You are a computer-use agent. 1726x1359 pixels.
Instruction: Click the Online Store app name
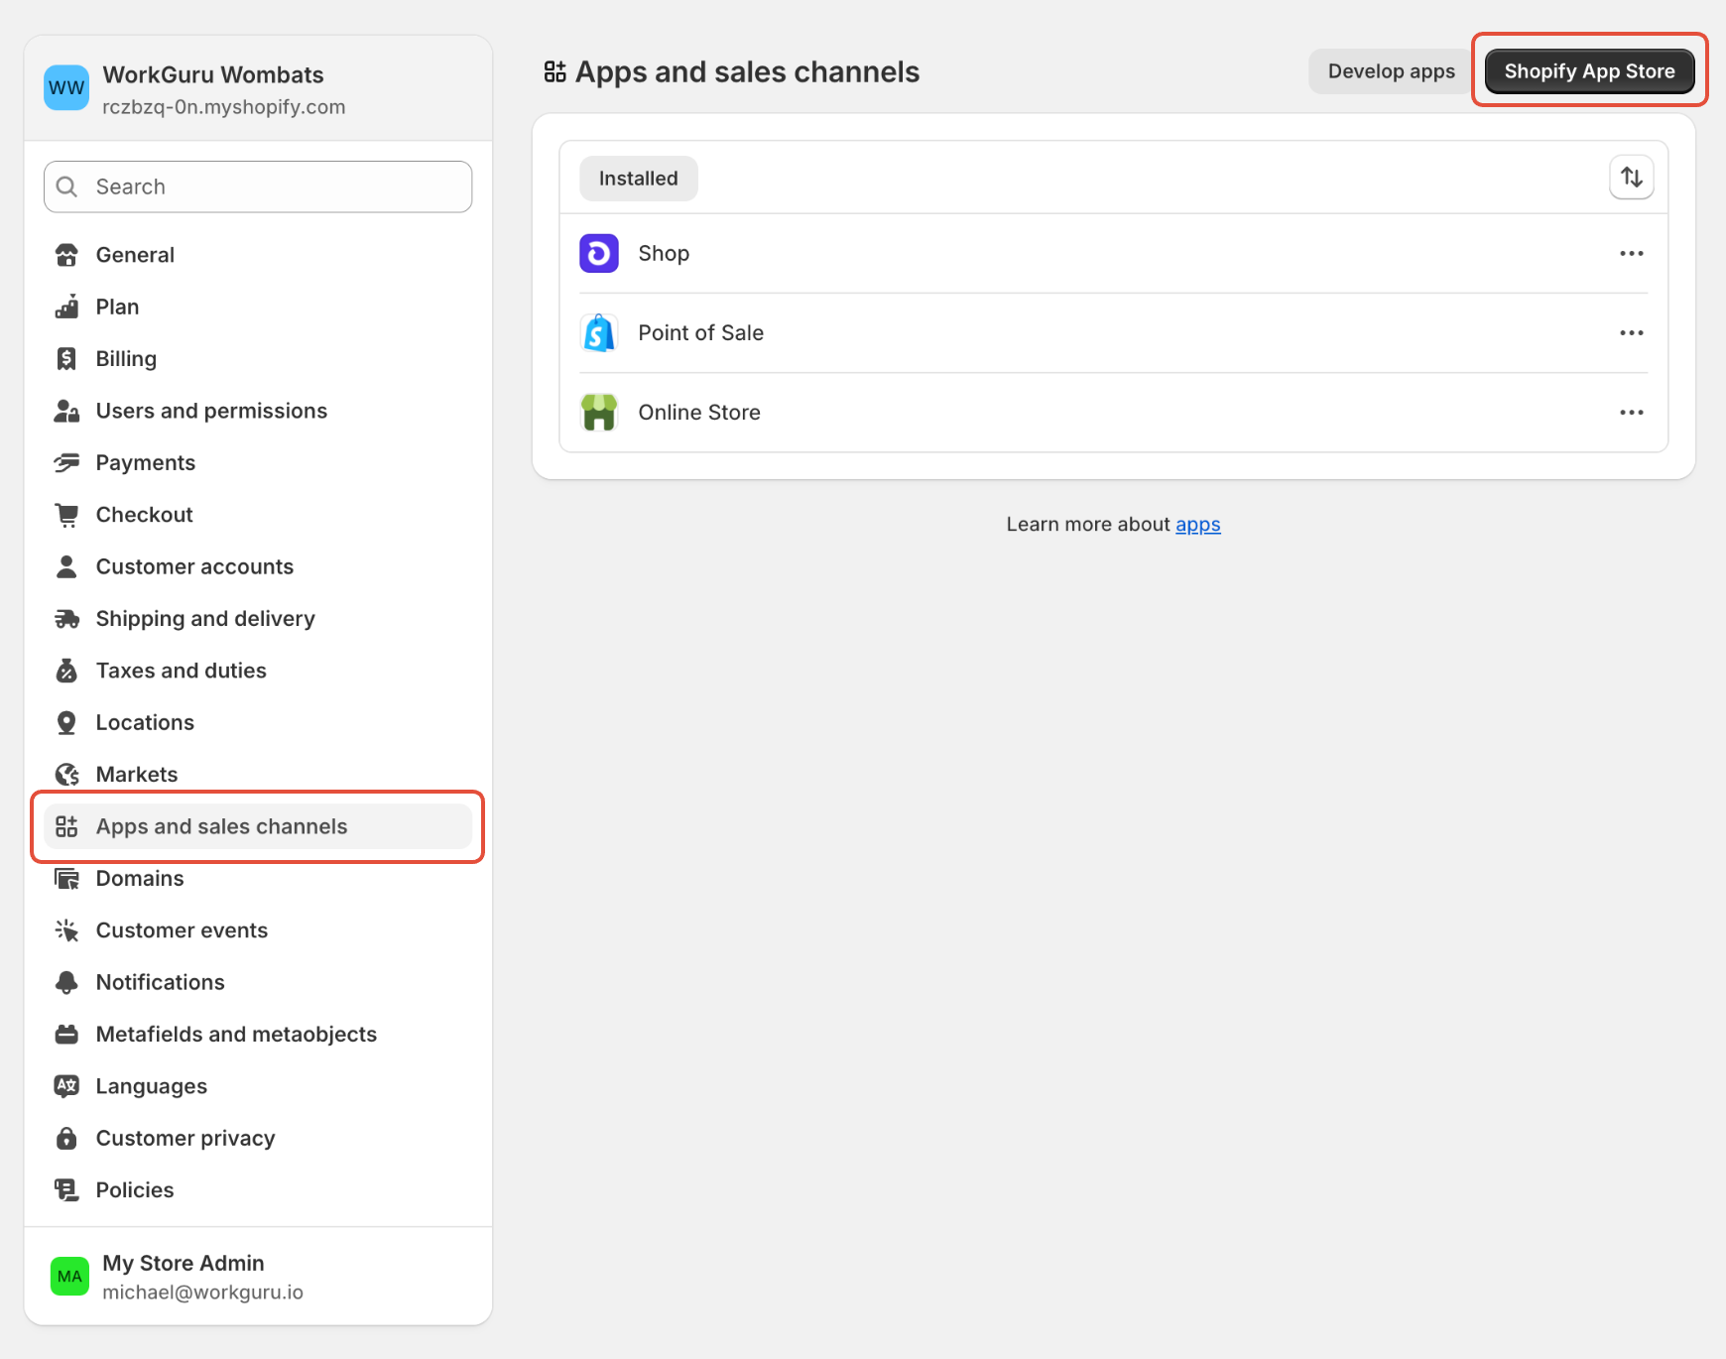[x=699, y=413]
